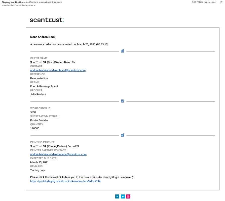Click the building icon divider

122,51
